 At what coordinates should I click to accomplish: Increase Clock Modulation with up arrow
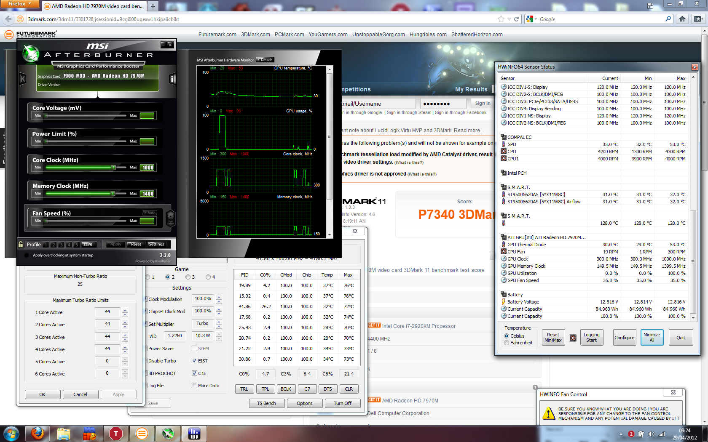click(219, 297)
